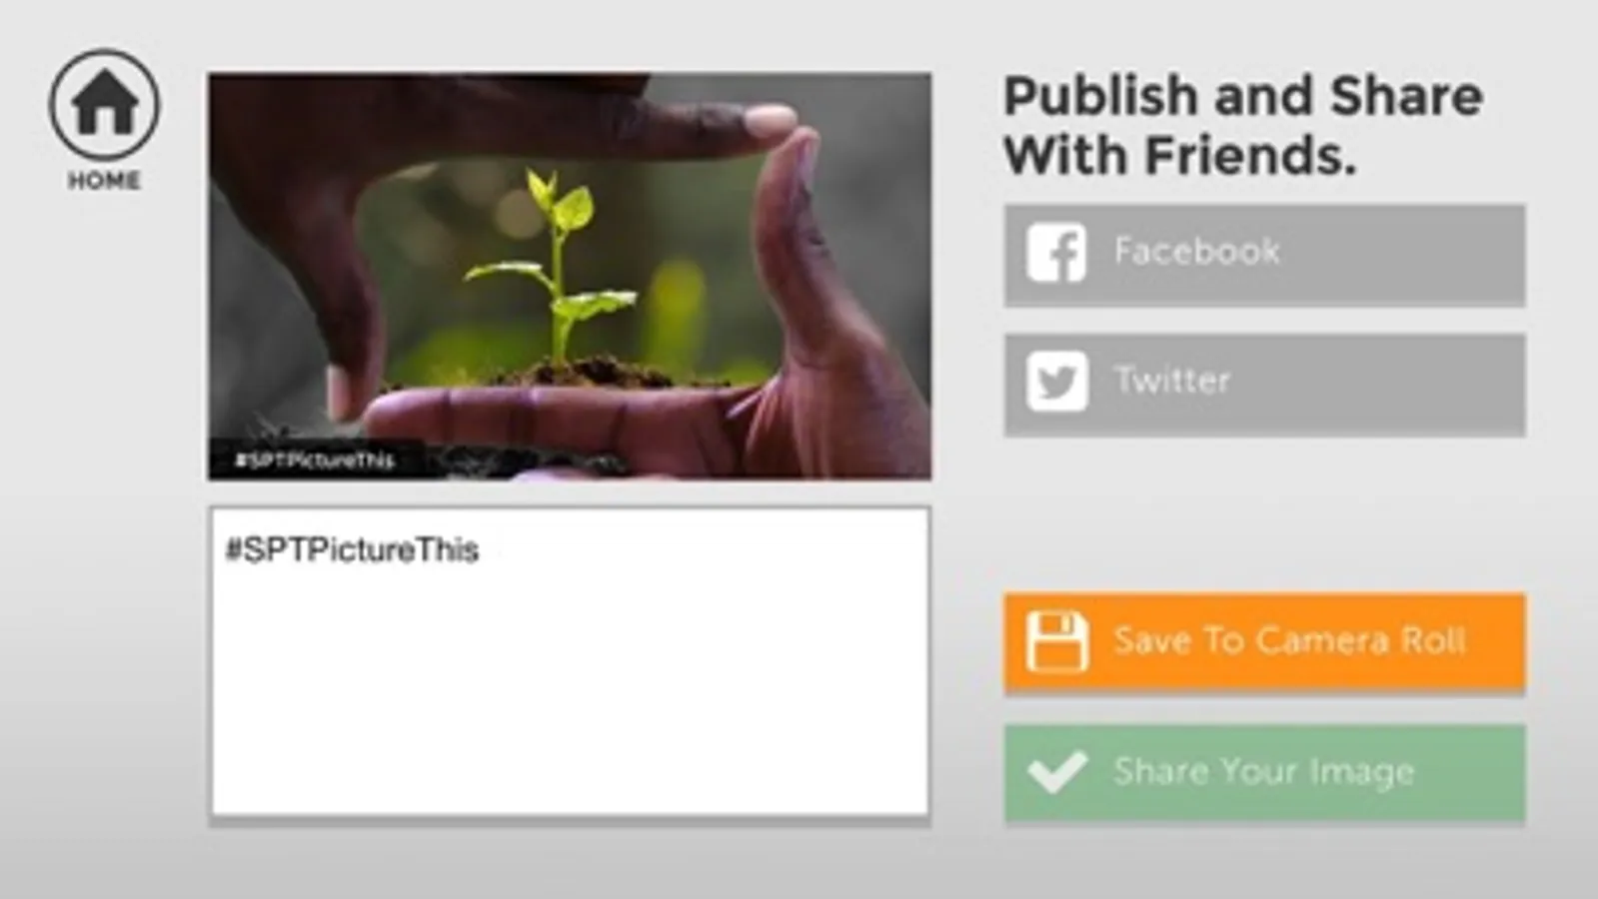Image resolution: width=1598 pixels, height=899 pixels.
Task: Click the With Friends heading line
Action: pyautogui.click(x=1179, y=156)
